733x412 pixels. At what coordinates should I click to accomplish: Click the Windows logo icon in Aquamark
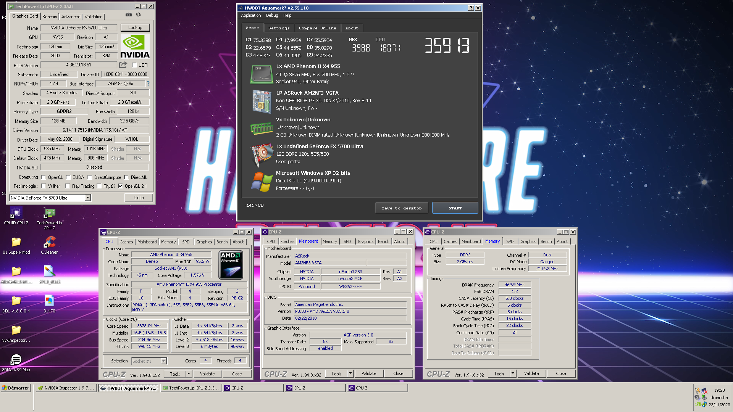tap(261, 182)
